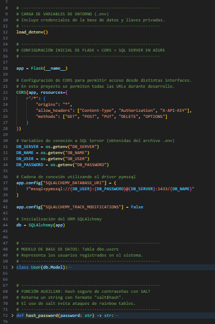Viewport: 215px width, 324px height.
Task: Click comment Variables de conexión a SQL Server
Action: point(95,141)
